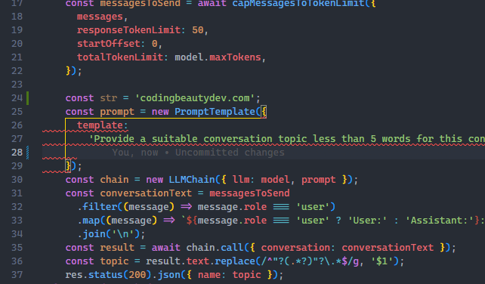This screenshot has width=485, height=284.
Task: Click the 'user' string on line 32
Action: [313, 207]
